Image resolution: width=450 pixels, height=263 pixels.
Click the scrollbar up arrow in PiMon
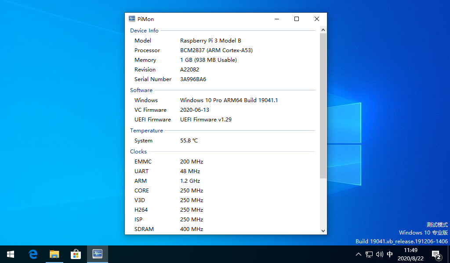[x=323, y=30]
